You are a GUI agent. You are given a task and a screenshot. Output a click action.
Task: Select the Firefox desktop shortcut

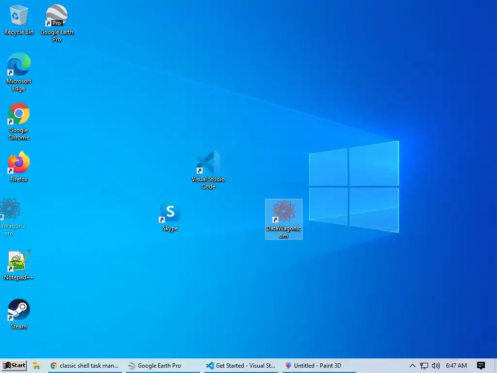click(x=19, y=167)
